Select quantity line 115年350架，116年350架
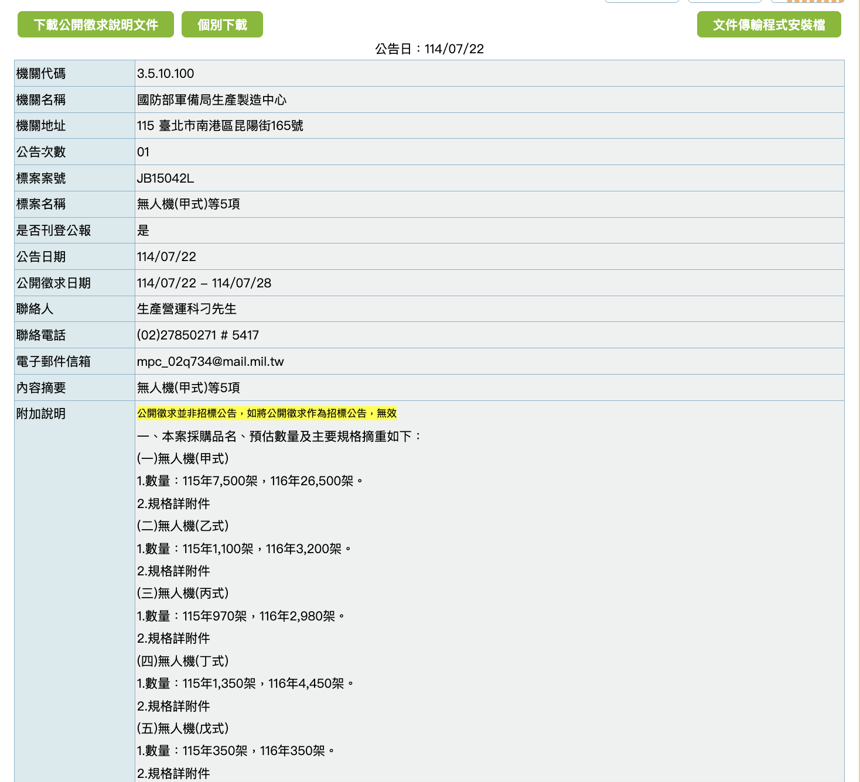Viewport: 860px width, 782px height. [236, 751]
